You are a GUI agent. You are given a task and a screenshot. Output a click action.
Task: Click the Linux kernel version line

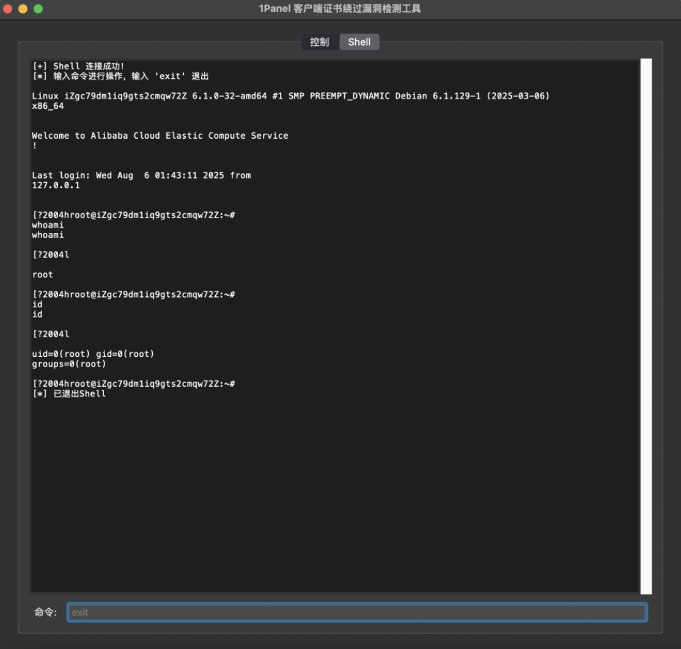click(x=290, y=96)
